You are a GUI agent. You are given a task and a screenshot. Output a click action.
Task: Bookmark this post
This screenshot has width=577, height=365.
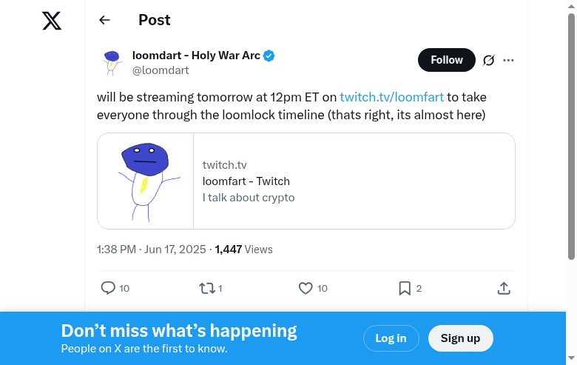click(405, 288)
